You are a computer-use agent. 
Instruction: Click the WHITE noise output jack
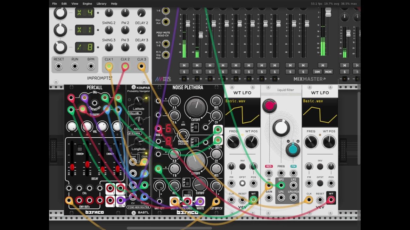pos(200,201)
